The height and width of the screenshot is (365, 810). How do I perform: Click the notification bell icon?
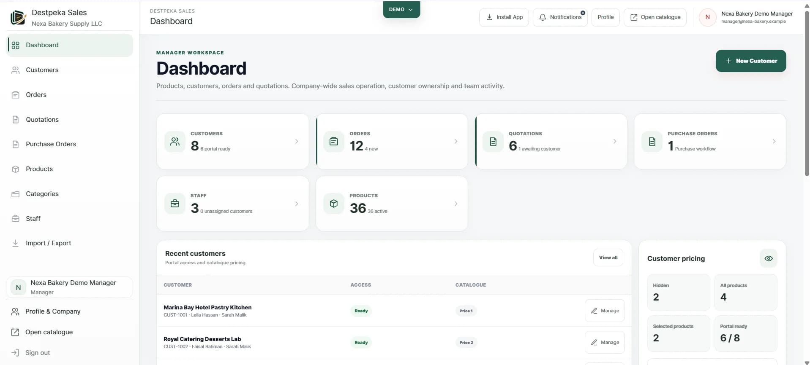tap(543, 17)
